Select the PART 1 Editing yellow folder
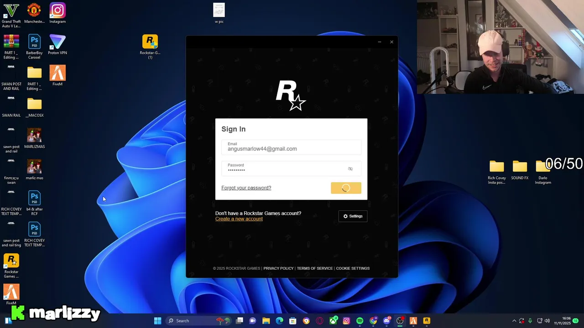584x328 pixels. (34, 78)
